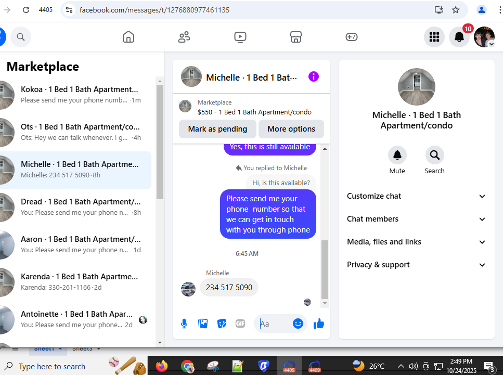Attach a photo using the image icon
The height and width of the screenshot is (375, 503).
[203, 324]
